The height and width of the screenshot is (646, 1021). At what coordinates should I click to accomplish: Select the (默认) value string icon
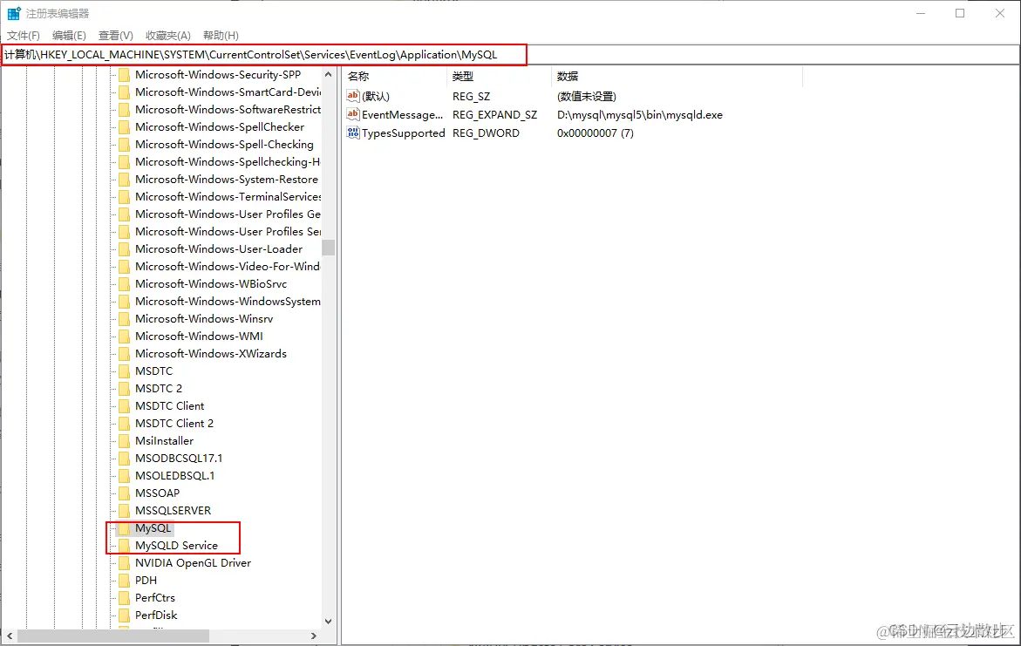click(x=353, y=96)
